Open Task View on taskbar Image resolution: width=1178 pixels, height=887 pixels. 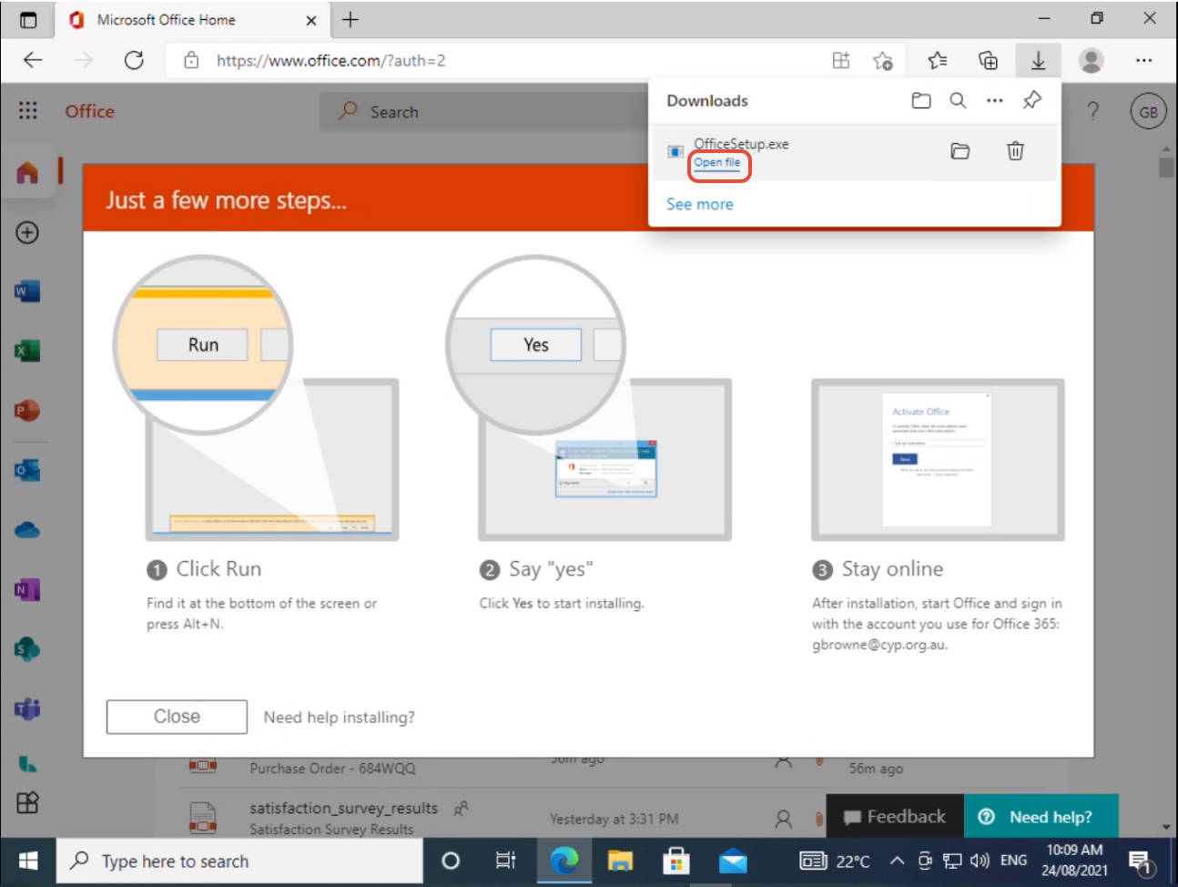coord(505,861)
